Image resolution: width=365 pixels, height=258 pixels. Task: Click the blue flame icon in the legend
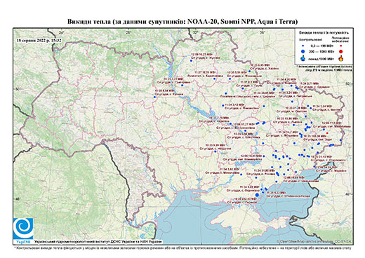pyautogui.click(x=303, y=58)
